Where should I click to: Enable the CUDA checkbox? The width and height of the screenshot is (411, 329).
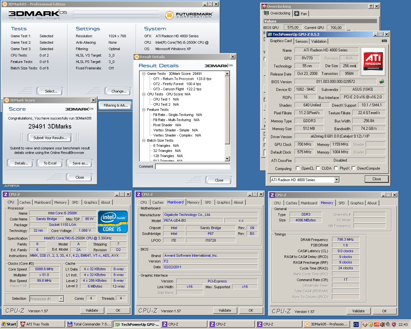(318, 168)
